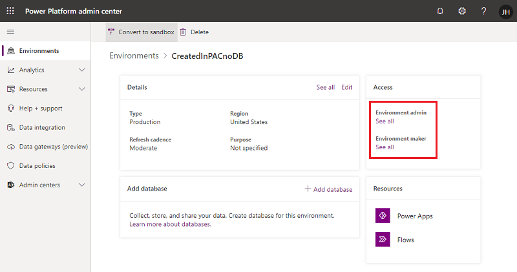
Task: Click the plus icon for Add database
Action: (x=308, y=189)
